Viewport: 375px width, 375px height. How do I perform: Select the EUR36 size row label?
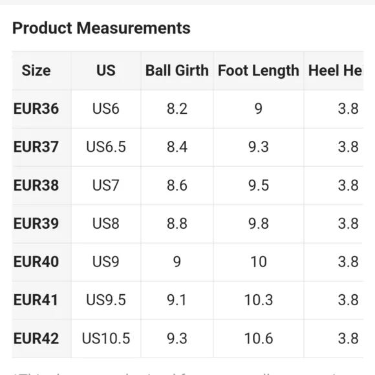click(36, 109)
